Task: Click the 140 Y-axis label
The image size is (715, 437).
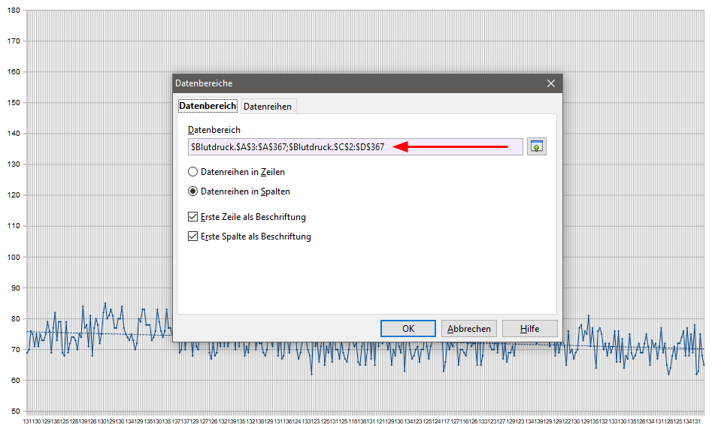Action: pyautogui.click(x=13, y=134)
